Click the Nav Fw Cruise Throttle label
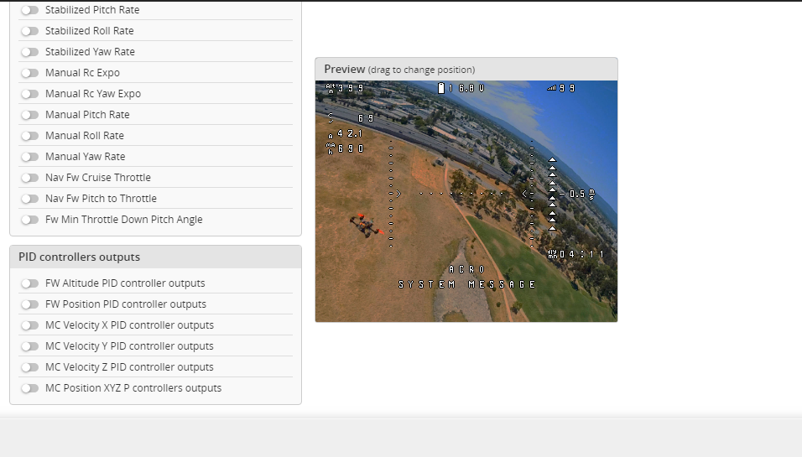802x457 pixels. pos(98,178)
